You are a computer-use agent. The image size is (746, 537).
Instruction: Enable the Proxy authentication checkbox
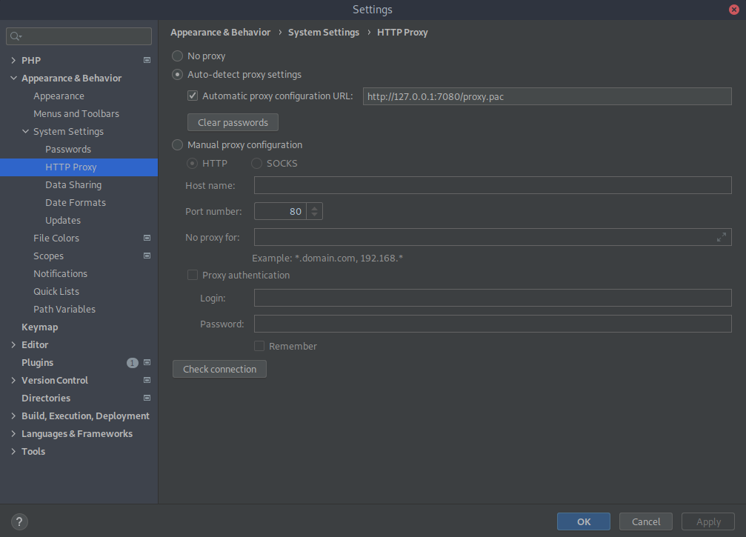pos(193,275)
